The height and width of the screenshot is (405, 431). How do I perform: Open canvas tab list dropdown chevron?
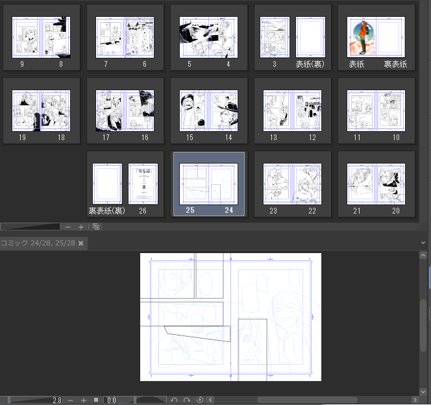[x=423, y=243]
